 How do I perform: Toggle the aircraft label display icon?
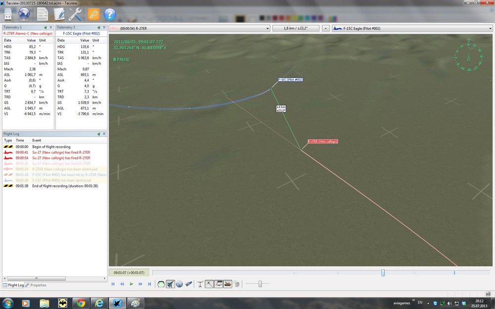tap(218, 284)
